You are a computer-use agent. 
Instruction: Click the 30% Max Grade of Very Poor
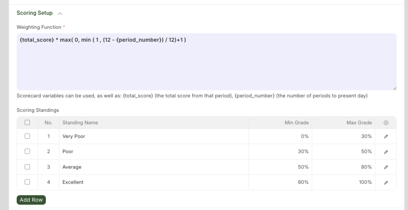click(x=366, y=136)
